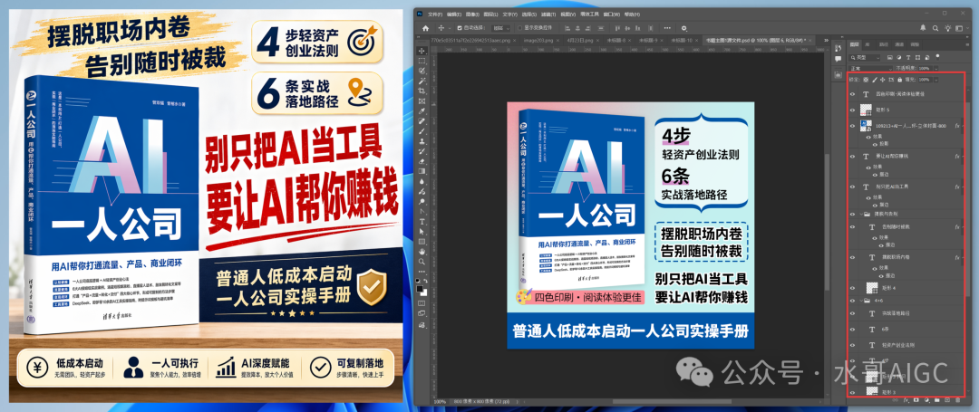Select the Move tool in Photoshop toolbox
979x412 pixels.
422,51
